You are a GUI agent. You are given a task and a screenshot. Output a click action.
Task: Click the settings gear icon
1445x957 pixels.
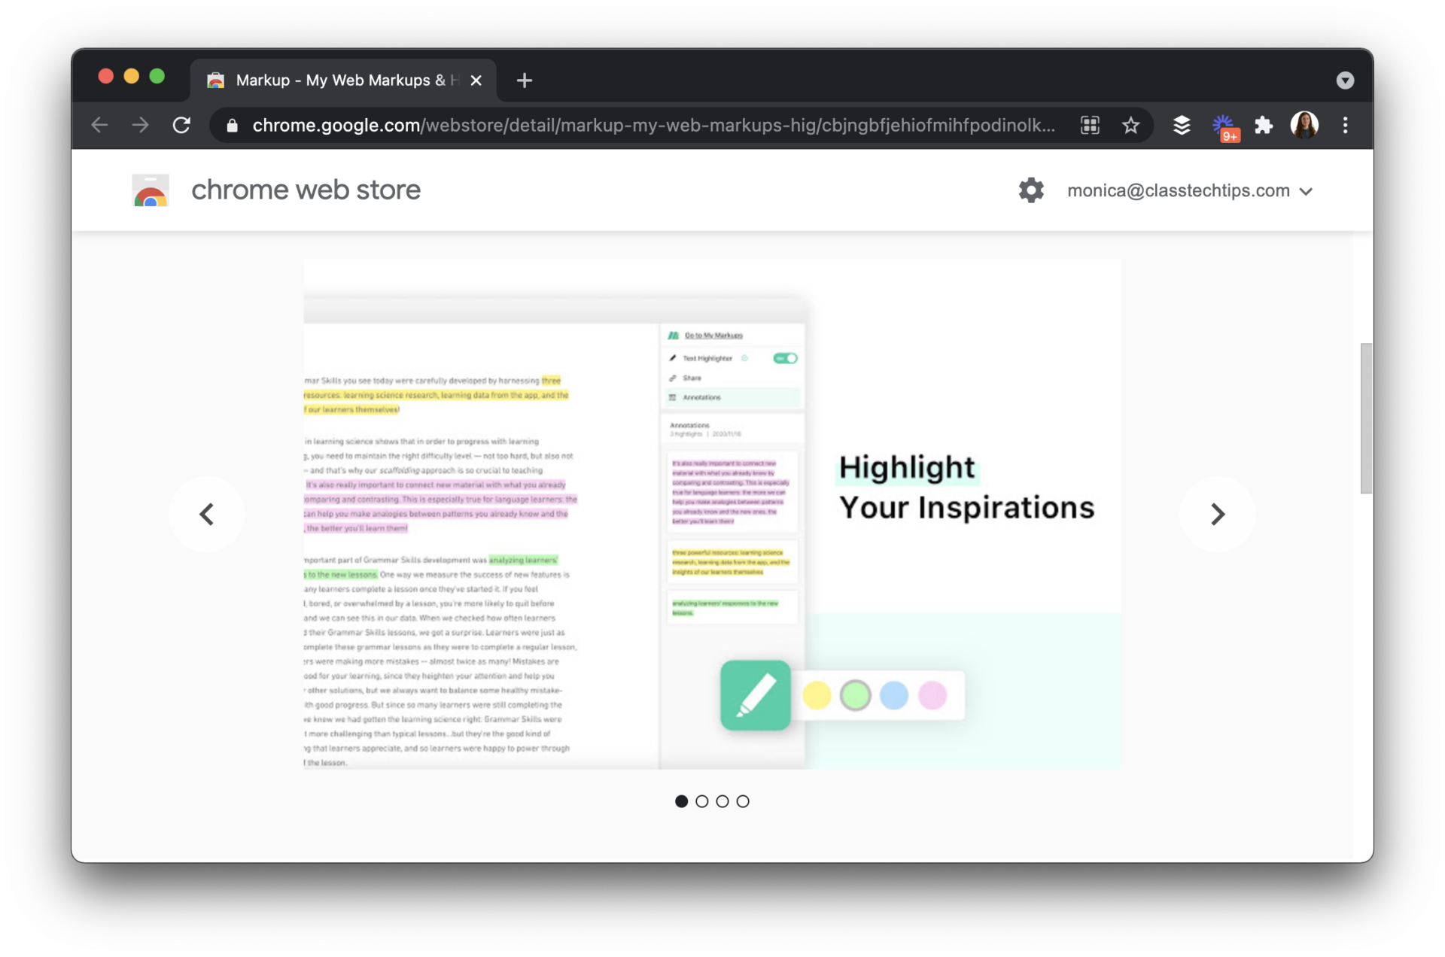point(1031,190)
